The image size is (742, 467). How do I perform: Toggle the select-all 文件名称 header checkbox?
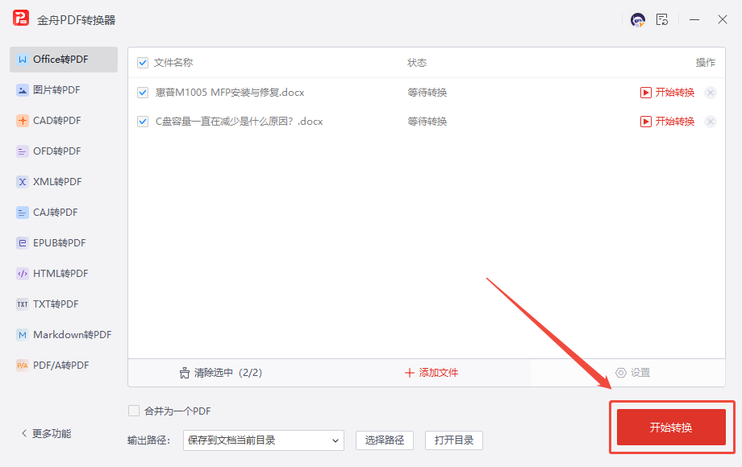pyautogui.click(x=143, y=63)
